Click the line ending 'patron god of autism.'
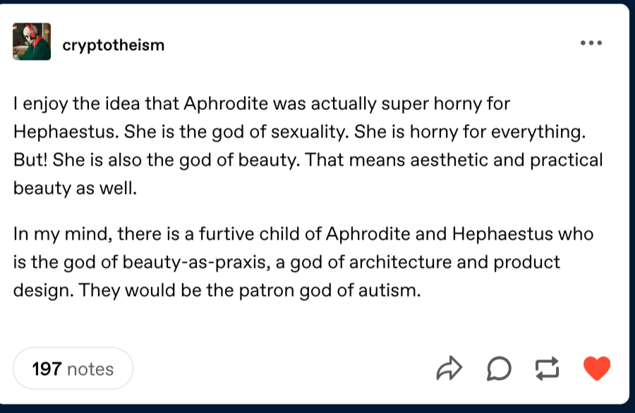 tap(217, 290)
